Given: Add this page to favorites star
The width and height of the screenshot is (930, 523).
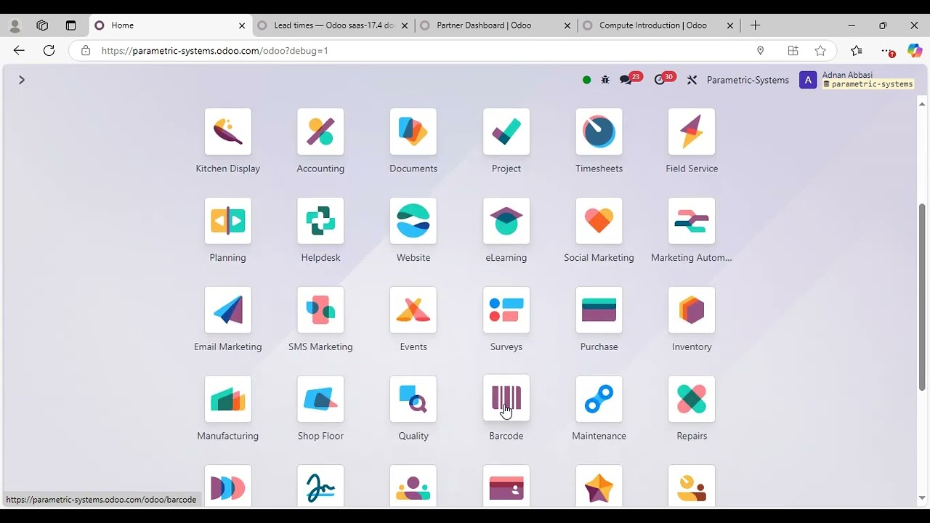Looking at the screenshot, I should 820,51.
